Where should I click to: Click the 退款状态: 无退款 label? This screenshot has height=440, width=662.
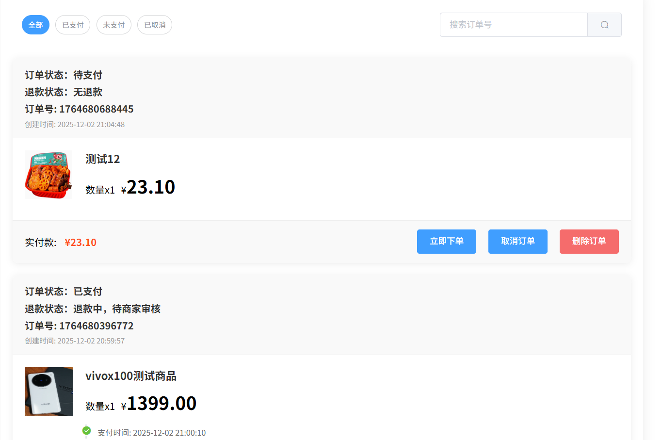[64, 92]
